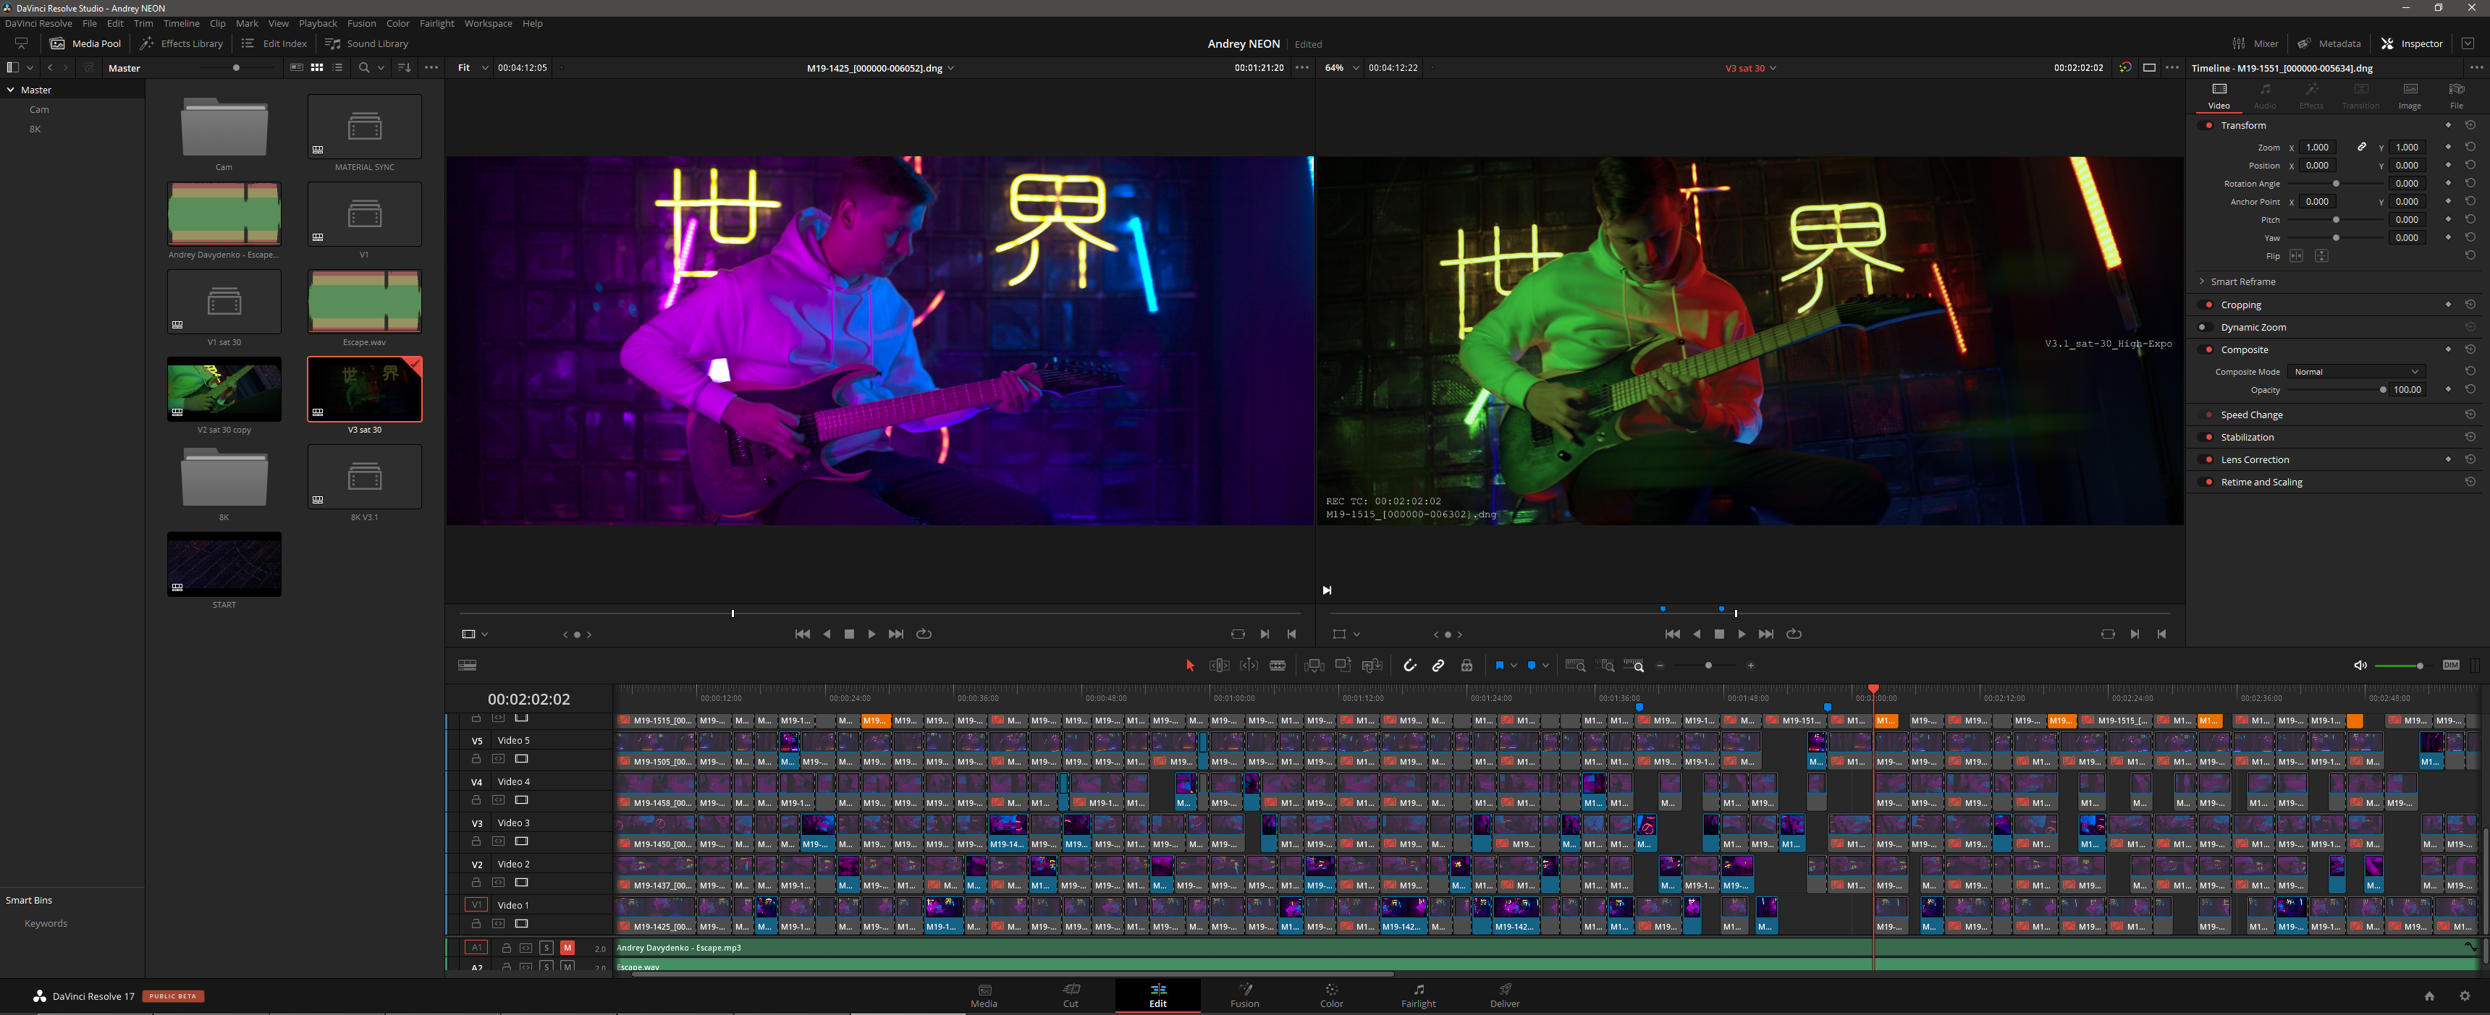
Task: Toggle linked selection chain icon
Action: [x=1438, y=666]
